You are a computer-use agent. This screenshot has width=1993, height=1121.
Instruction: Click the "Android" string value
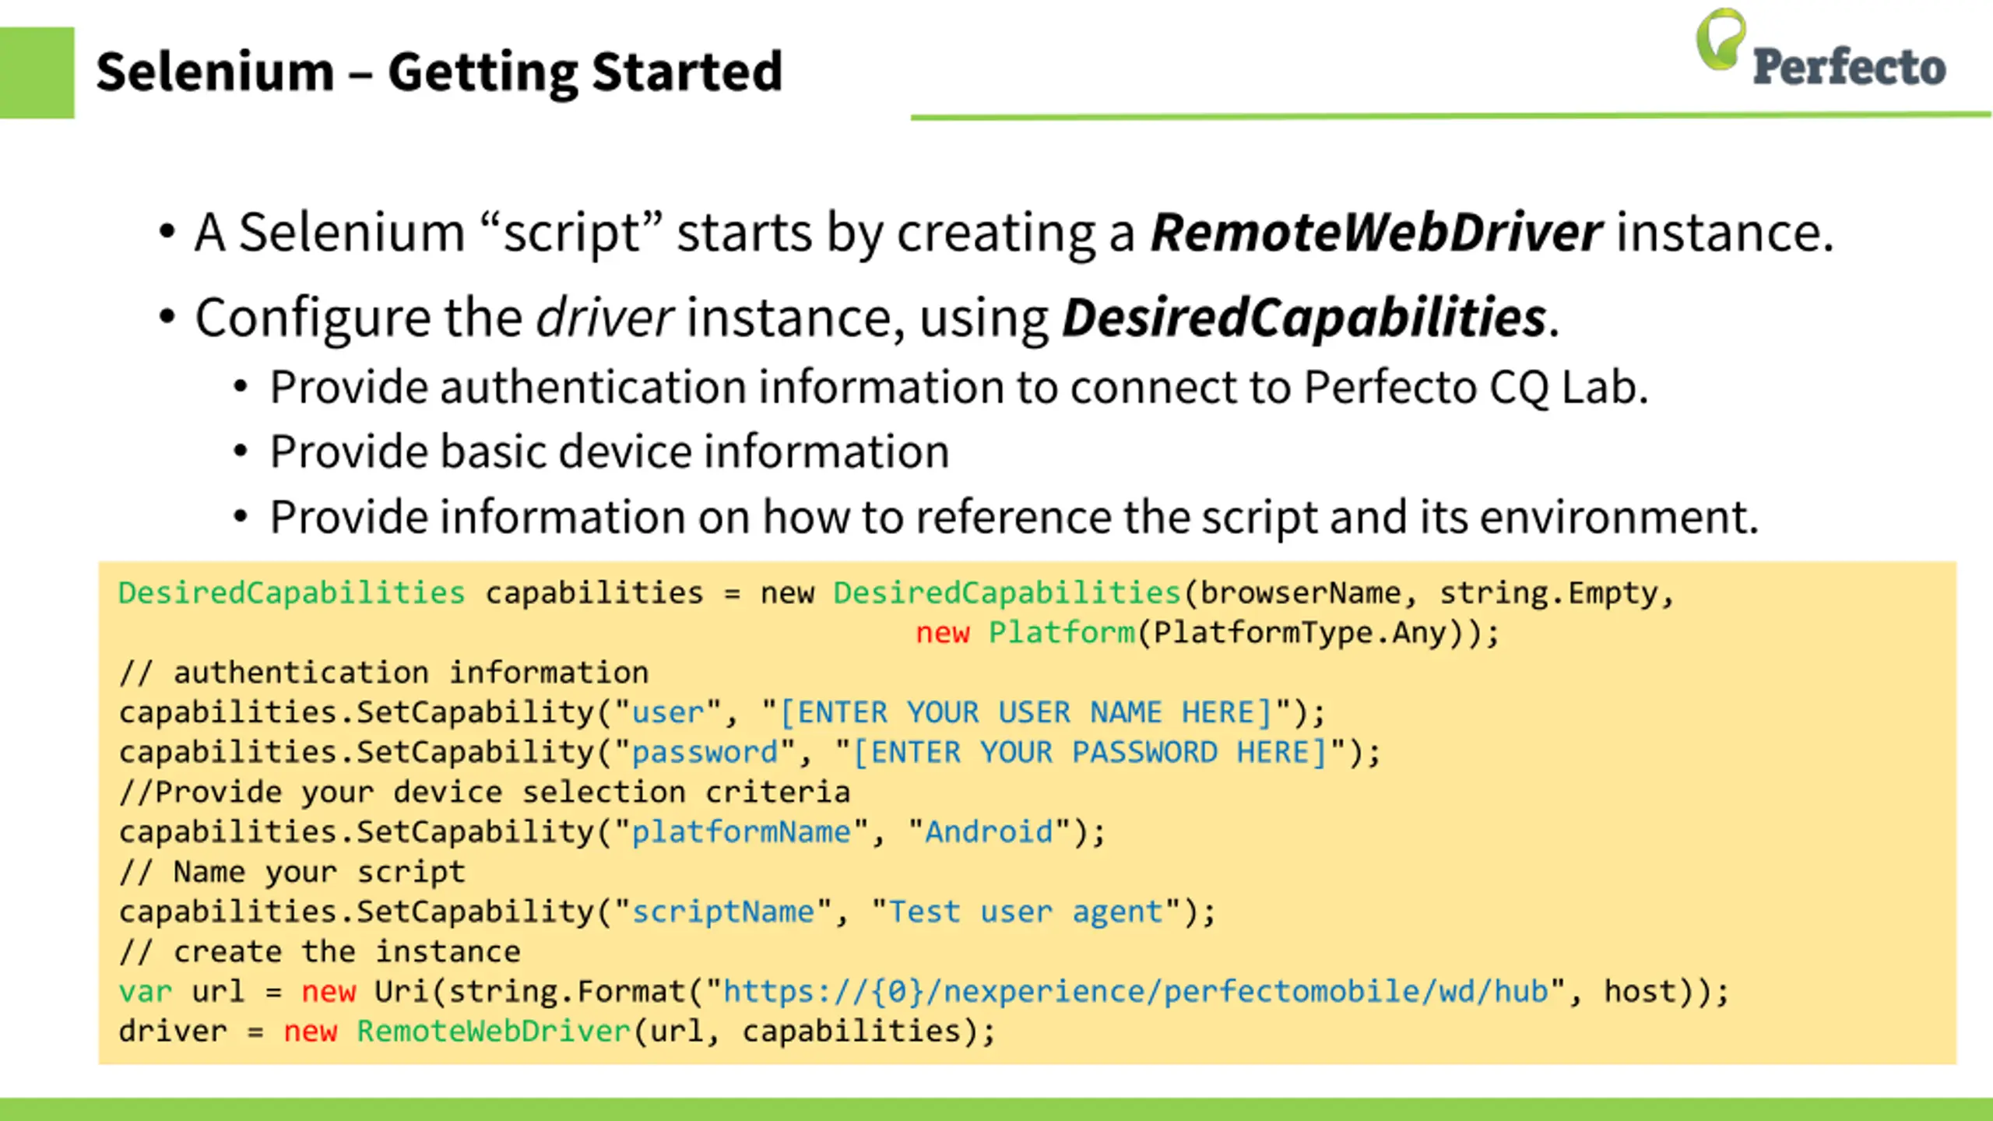[989, 832]
